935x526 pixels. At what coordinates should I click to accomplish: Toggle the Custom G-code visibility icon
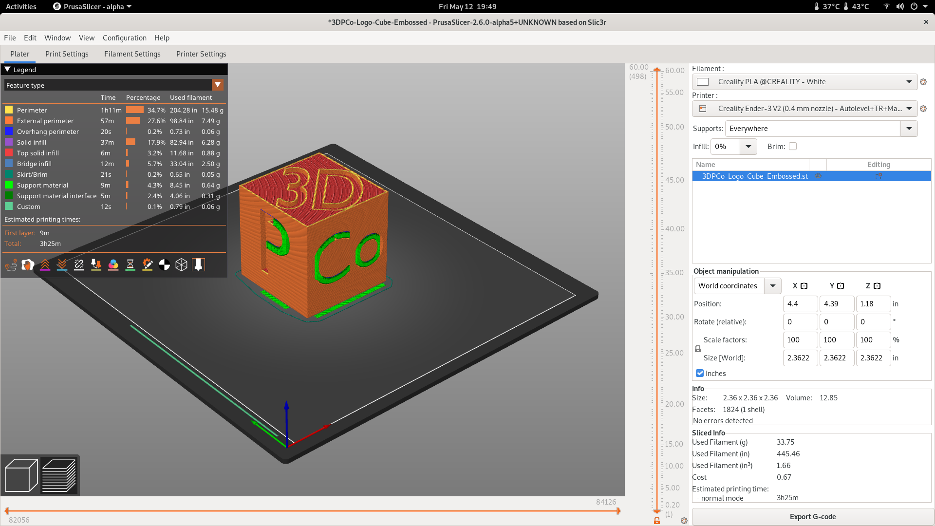click(147, 265)
